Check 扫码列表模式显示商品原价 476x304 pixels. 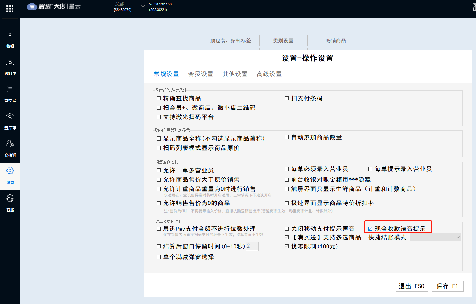coord(158,148)
